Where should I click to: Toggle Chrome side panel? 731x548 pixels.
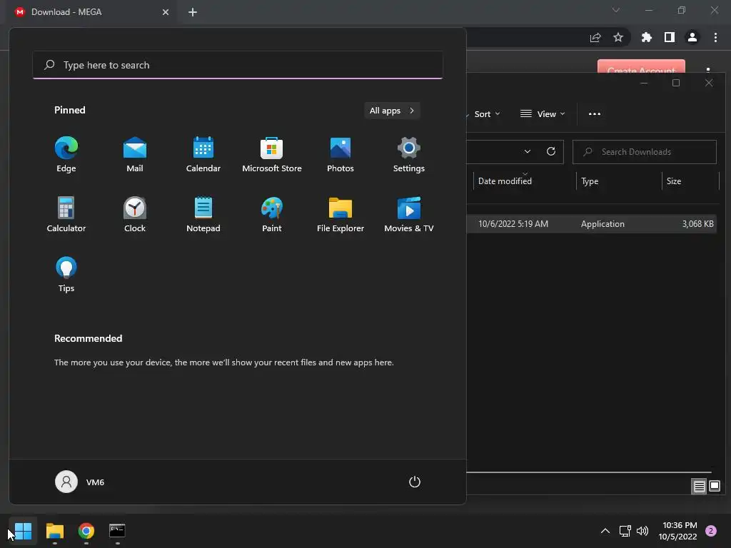(x=670, y=37)
